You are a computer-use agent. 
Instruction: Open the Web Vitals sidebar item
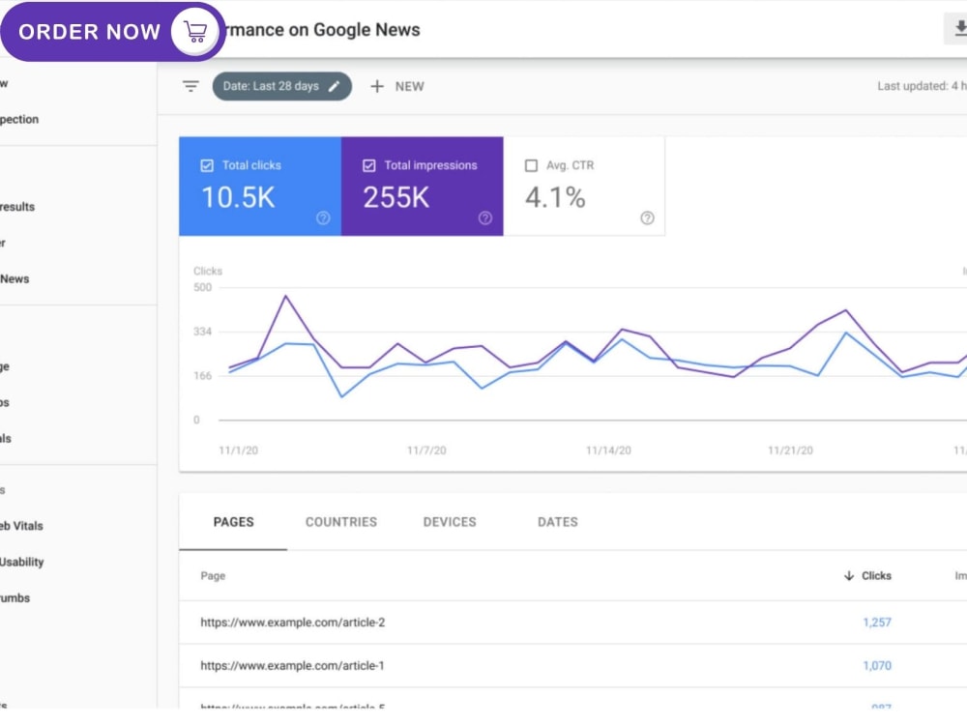click(21, 527)
